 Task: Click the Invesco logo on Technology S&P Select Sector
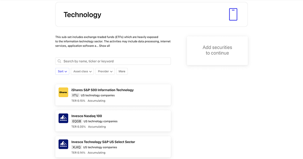point(63,144)
